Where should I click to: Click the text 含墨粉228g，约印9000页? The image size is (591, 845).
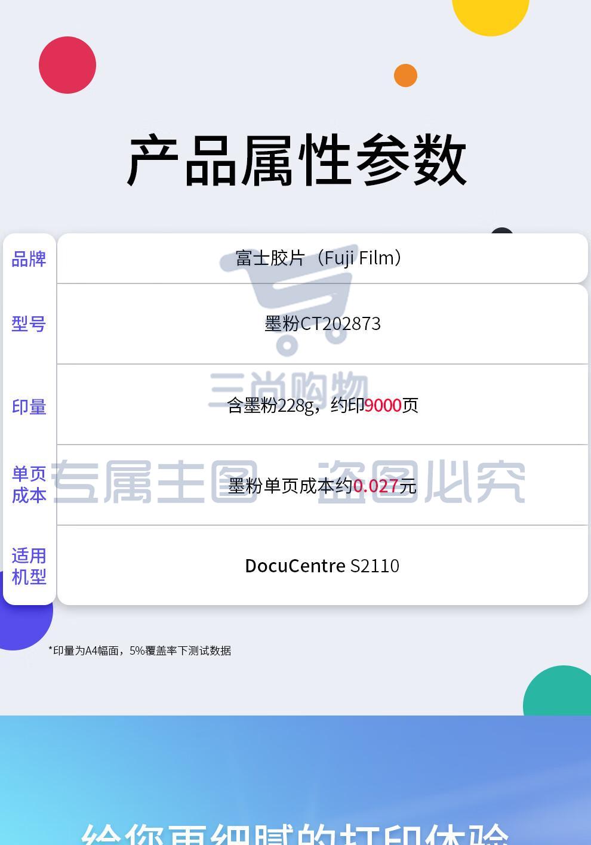(x=322, y=405)
